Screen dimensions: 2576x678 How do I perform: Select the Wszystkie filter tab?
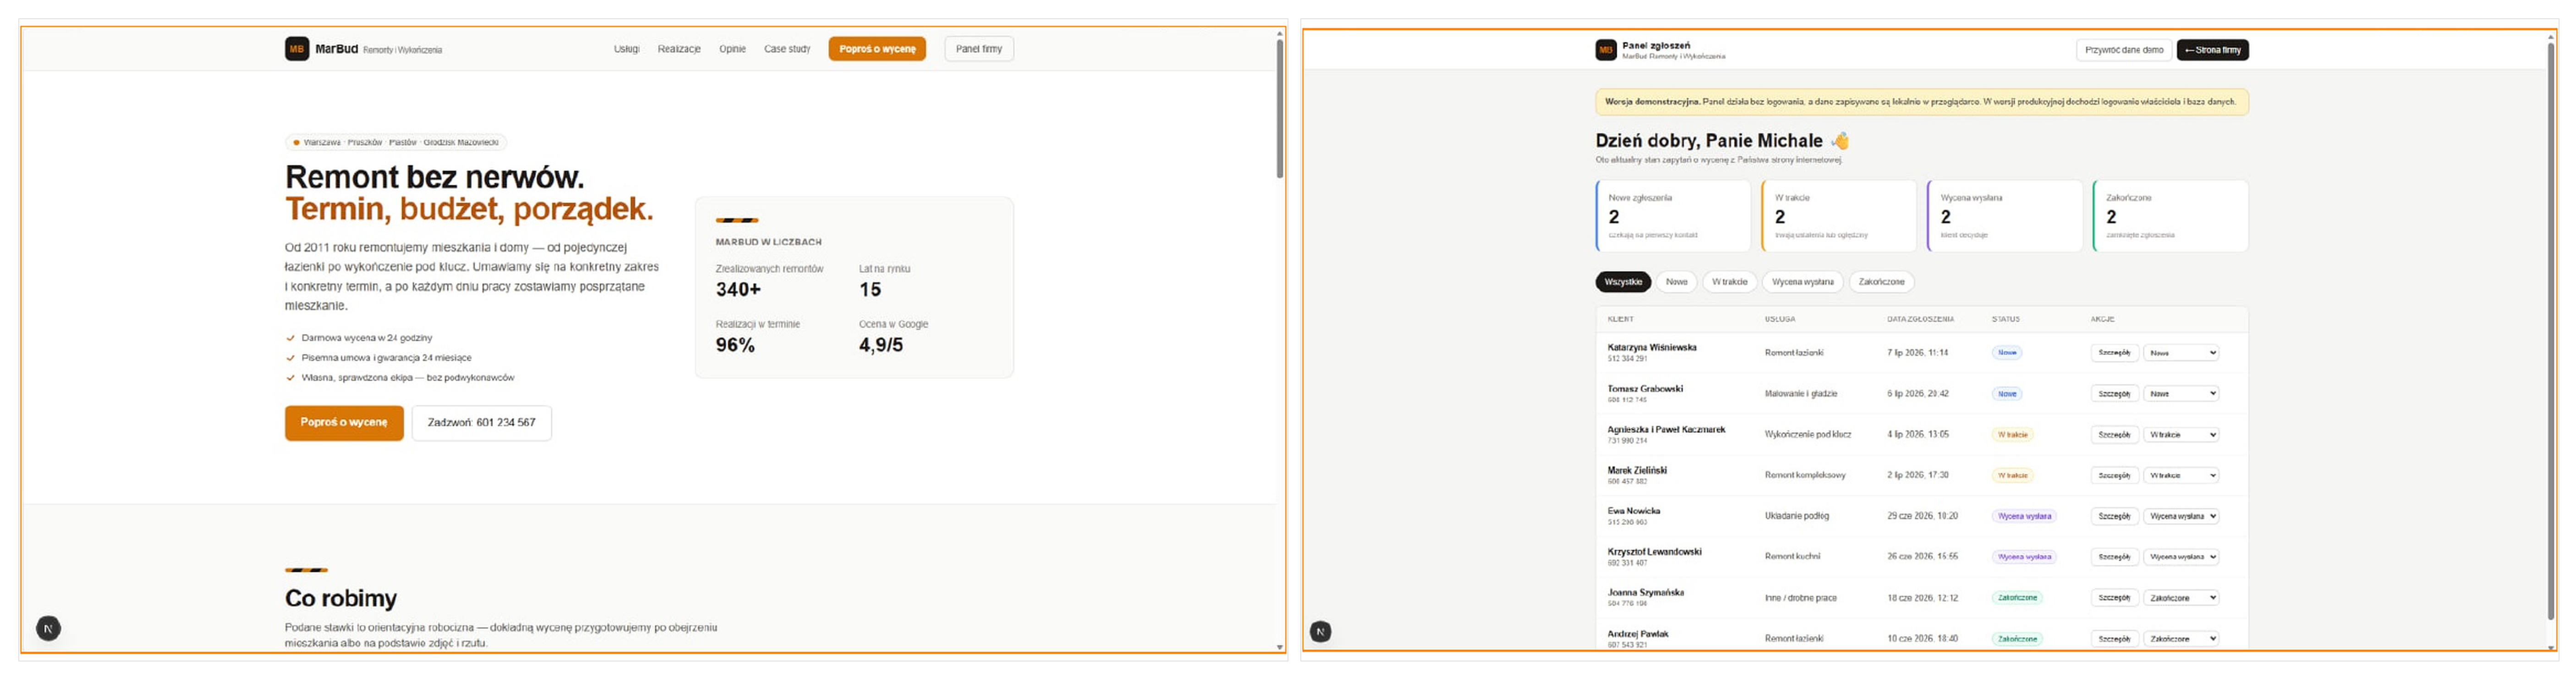pyautogui.click(x=1624, y=282)
